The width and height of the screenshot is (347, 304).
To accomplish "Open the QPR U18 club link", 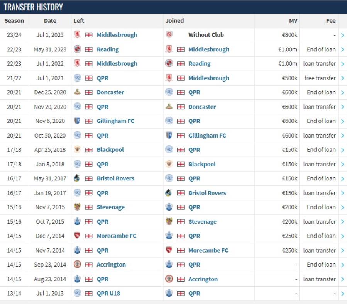I will tap(108, 293).
